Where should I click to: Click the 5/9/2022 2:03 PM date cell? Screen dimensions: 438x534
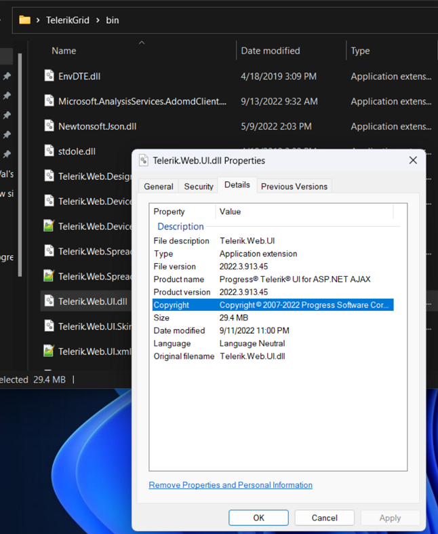point(276,126)
